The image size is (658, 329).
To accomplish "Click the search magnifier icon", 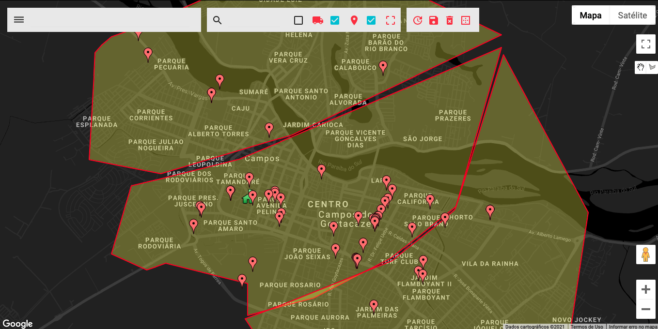I will 218,20.
